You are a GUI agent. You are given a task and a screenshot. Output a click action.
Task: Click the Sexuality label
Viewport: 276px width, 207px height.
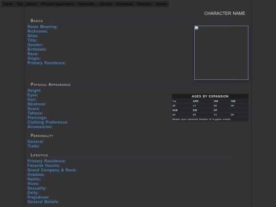36,188
